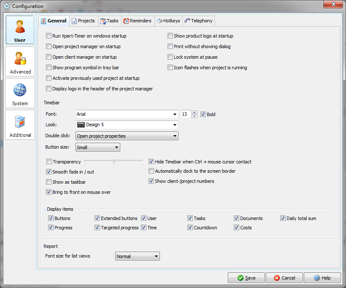The height and width of the screenshot is (288, 346).
Task: Open the General tab
Action: 53,21
